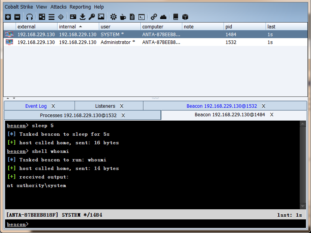Click the crosshair targets view icon
The height and width of the screenshot is (233, 311).
tap(61, 17)
